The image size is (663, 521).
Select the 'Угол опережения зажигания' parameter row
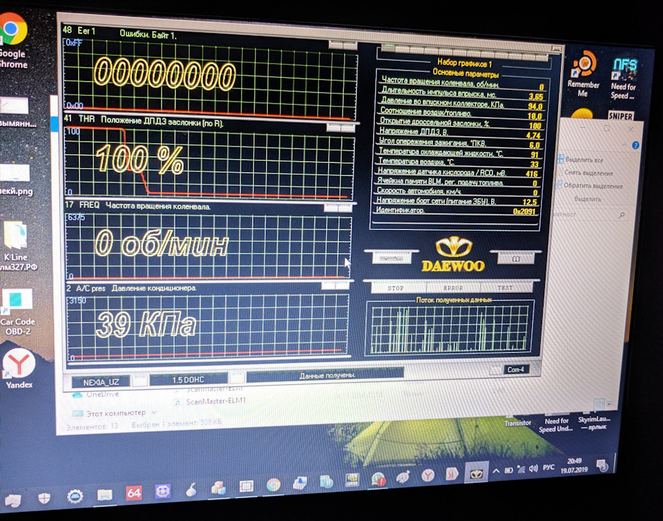pyautogui.click(x=460, y=142)
